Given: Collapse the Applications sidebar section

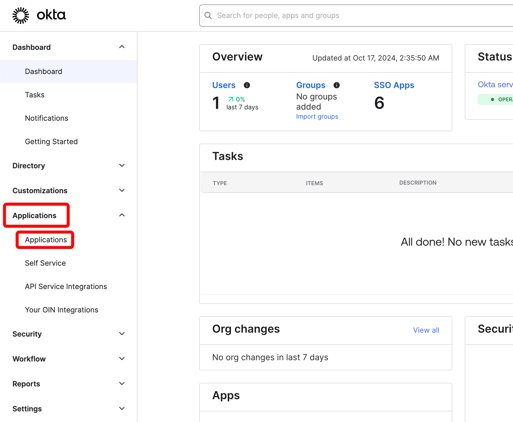Looking at the screenshot, I should [x=122, y=215].
